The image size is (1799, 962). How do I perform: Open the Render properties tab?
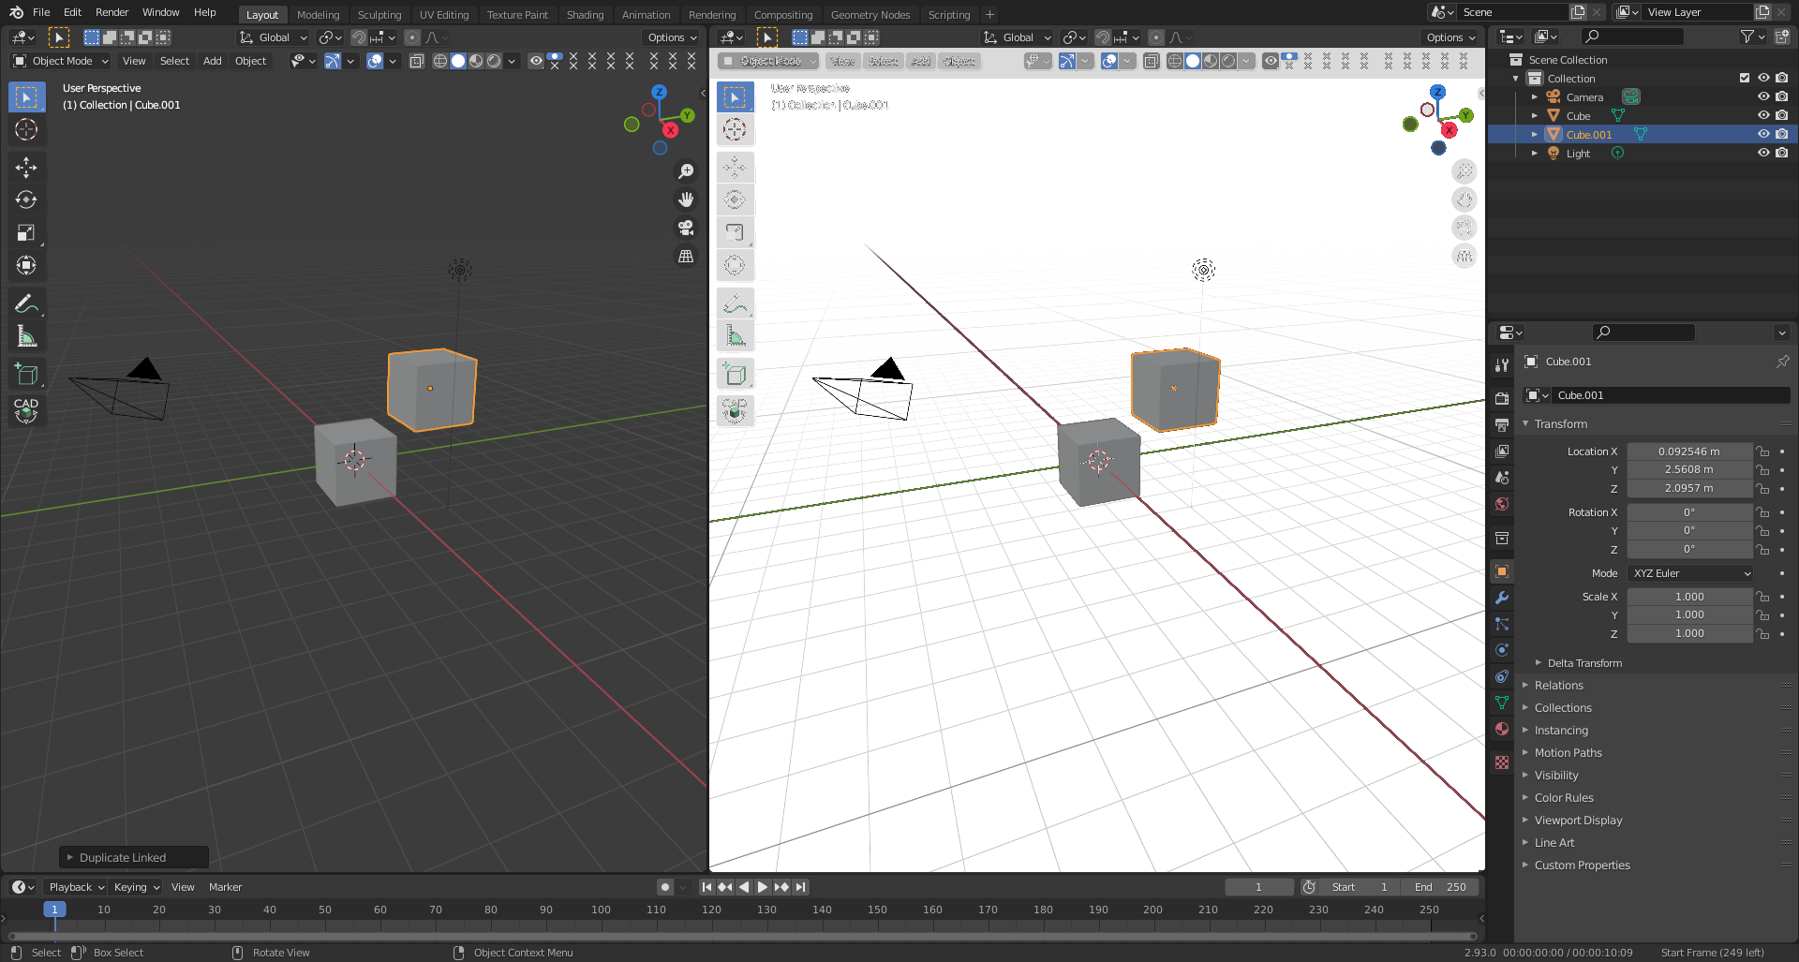[1502, 399]
